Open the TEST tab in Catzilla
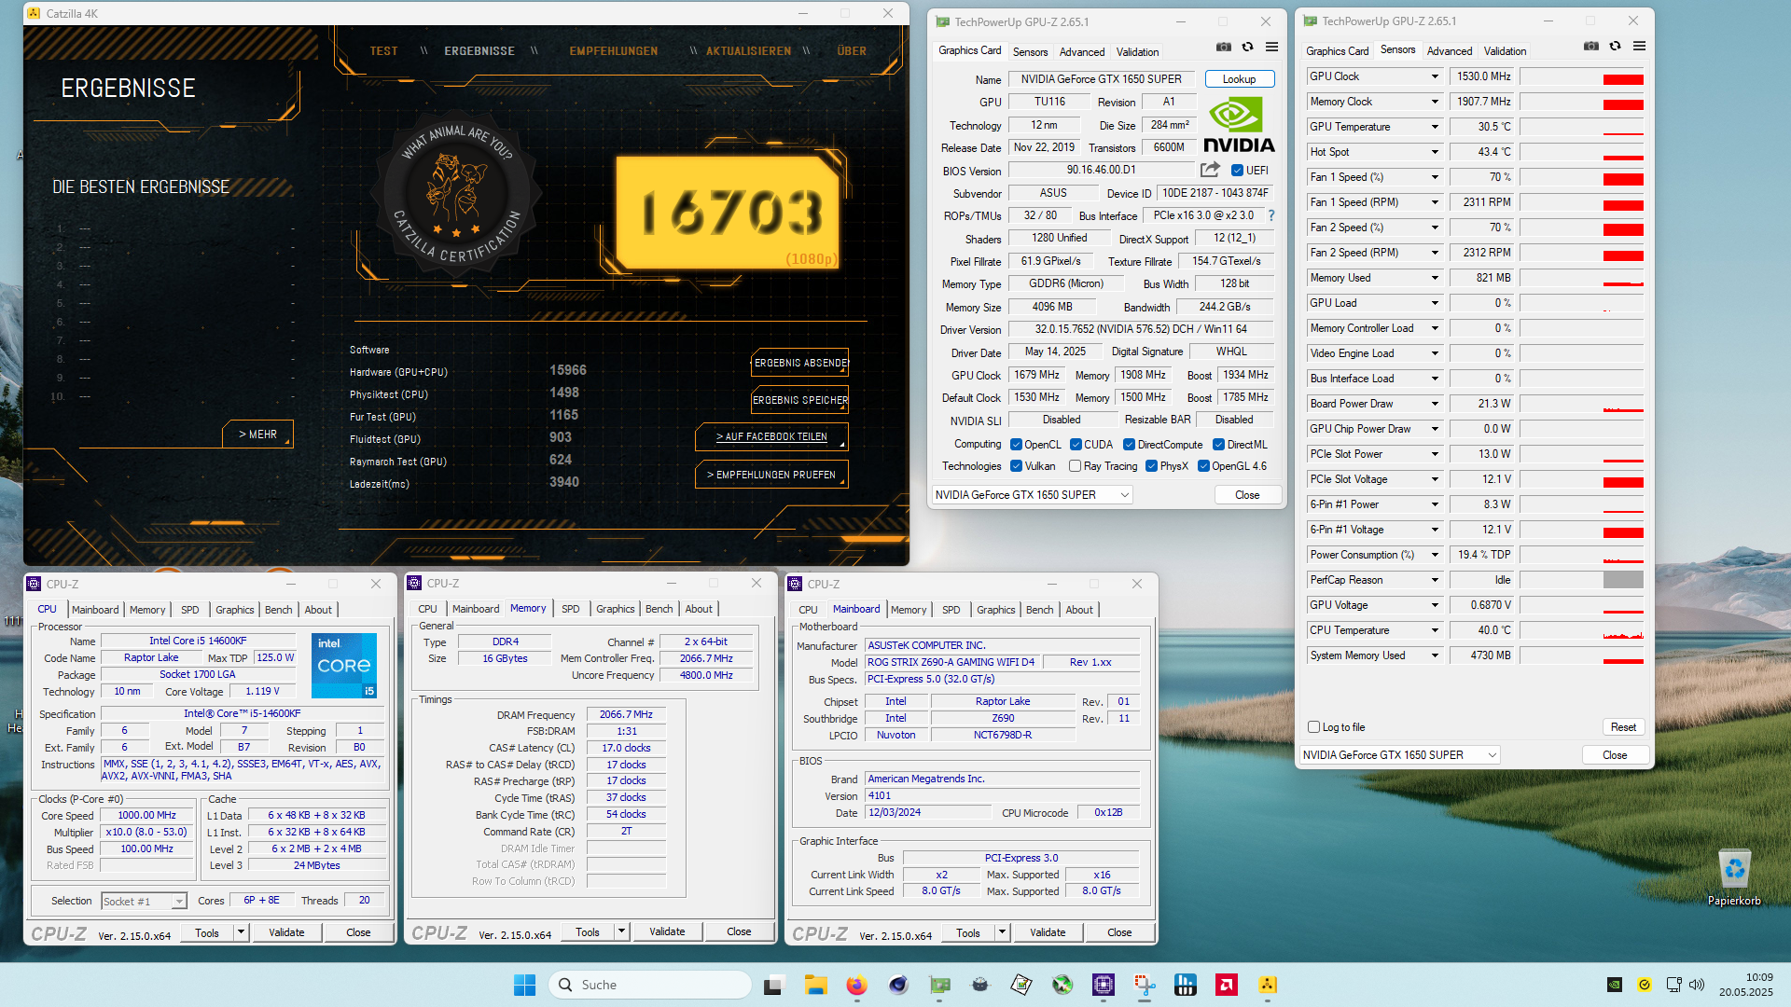 tap(383, 51)
